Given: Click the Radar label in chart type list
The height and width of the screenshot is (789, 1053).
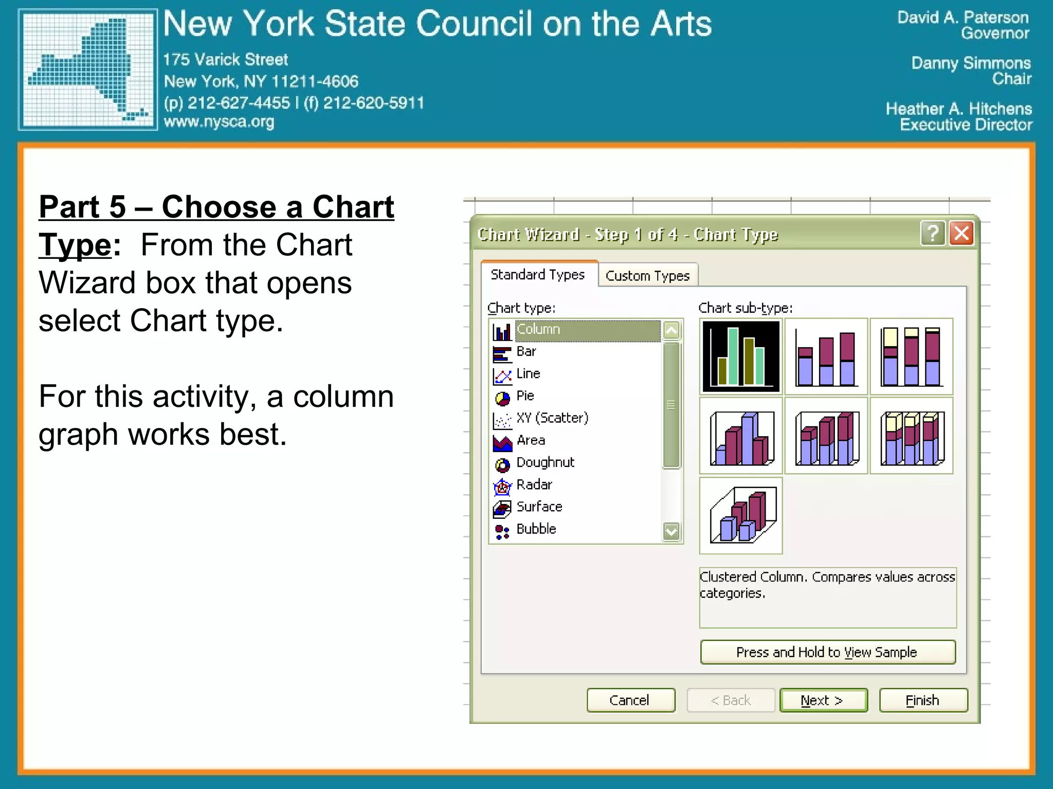Looking at the screenshot, I should point(534,484).
